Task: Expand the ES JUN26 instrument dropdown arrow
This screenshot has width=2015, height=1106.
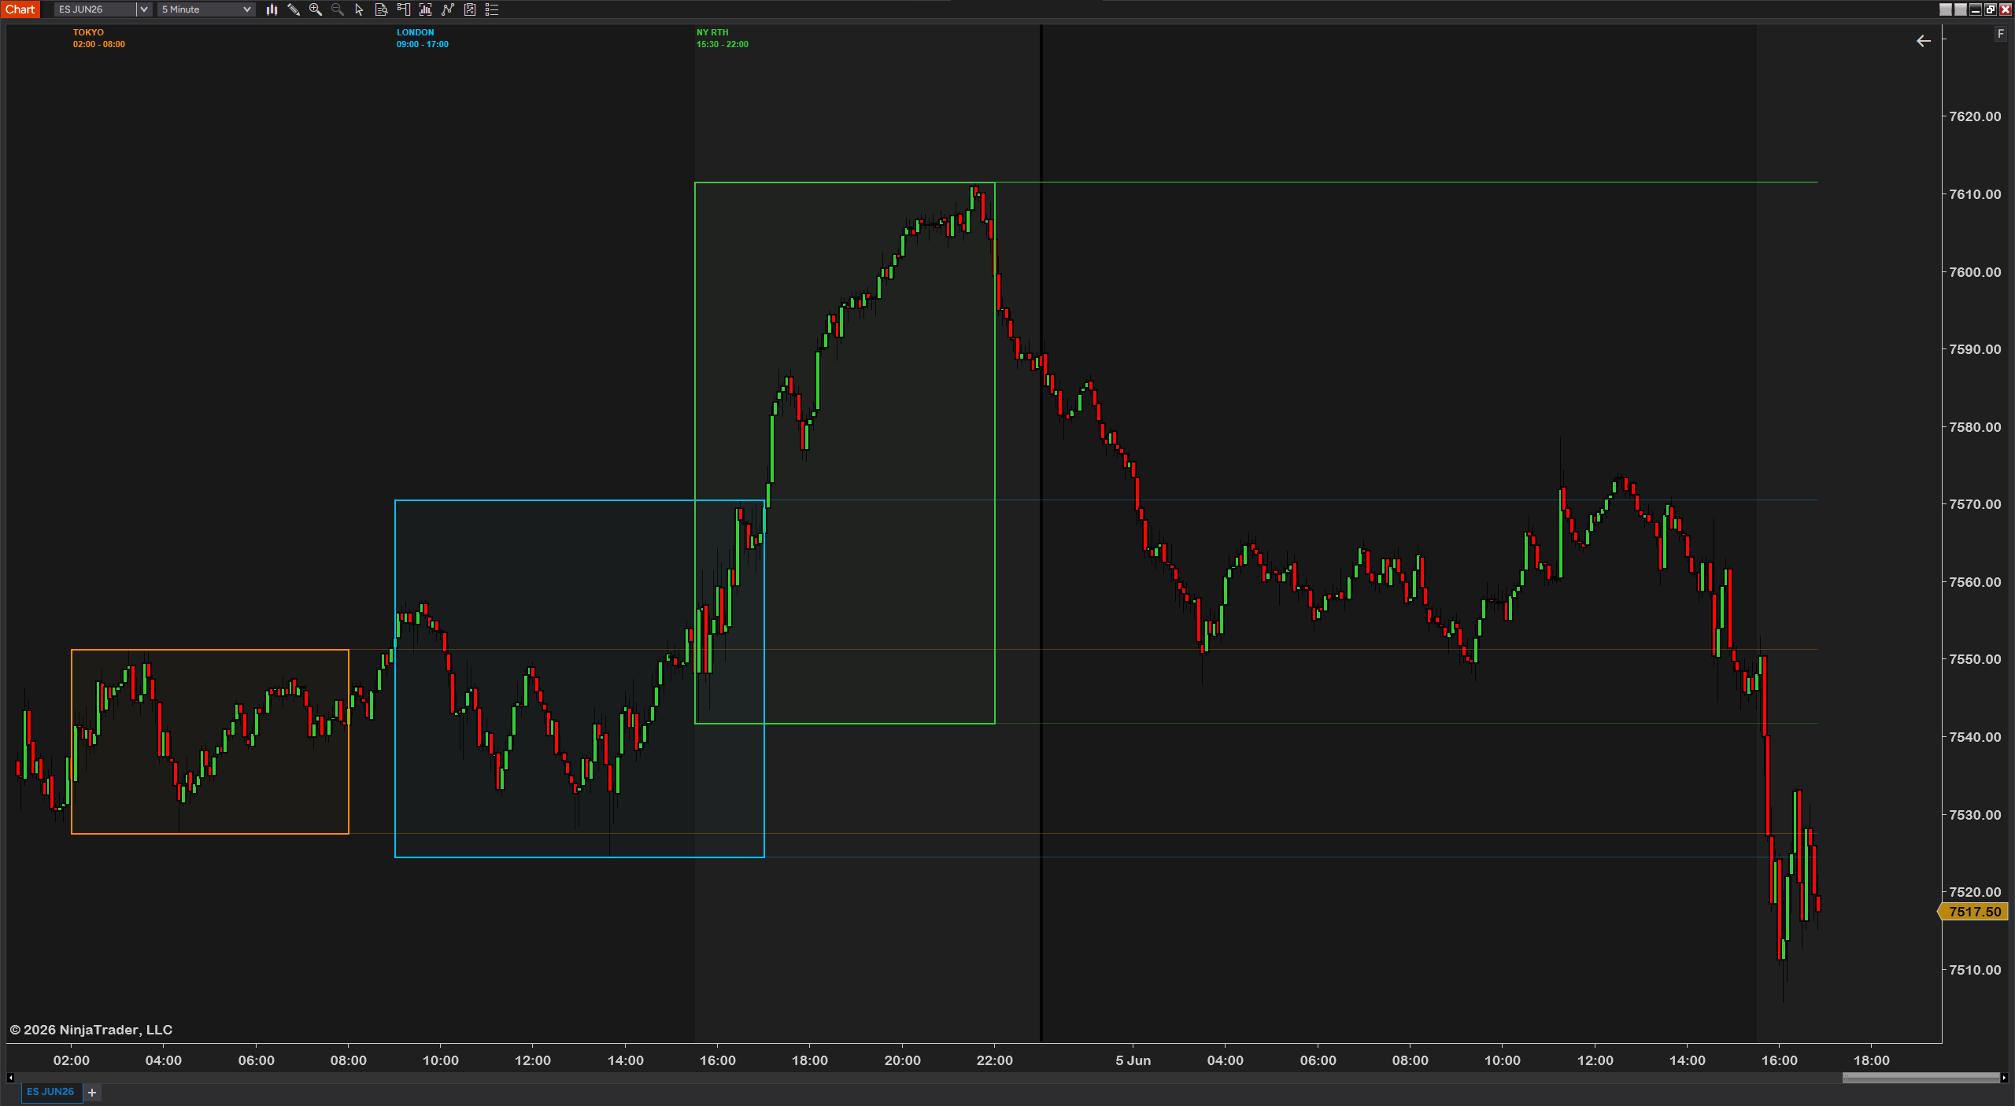Action: (143, 9)
